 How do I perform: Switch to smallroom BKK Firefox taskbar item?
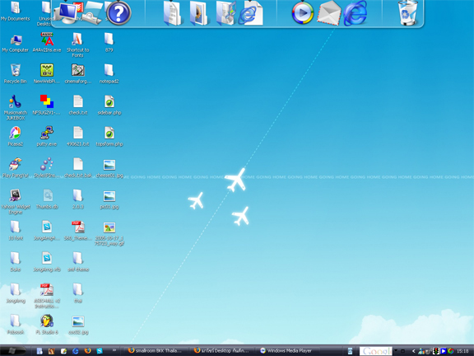156,350
